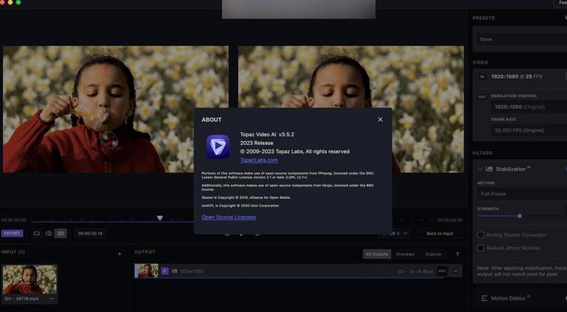Click the Back to Input button
567x312 pixels.
(440, 234)
